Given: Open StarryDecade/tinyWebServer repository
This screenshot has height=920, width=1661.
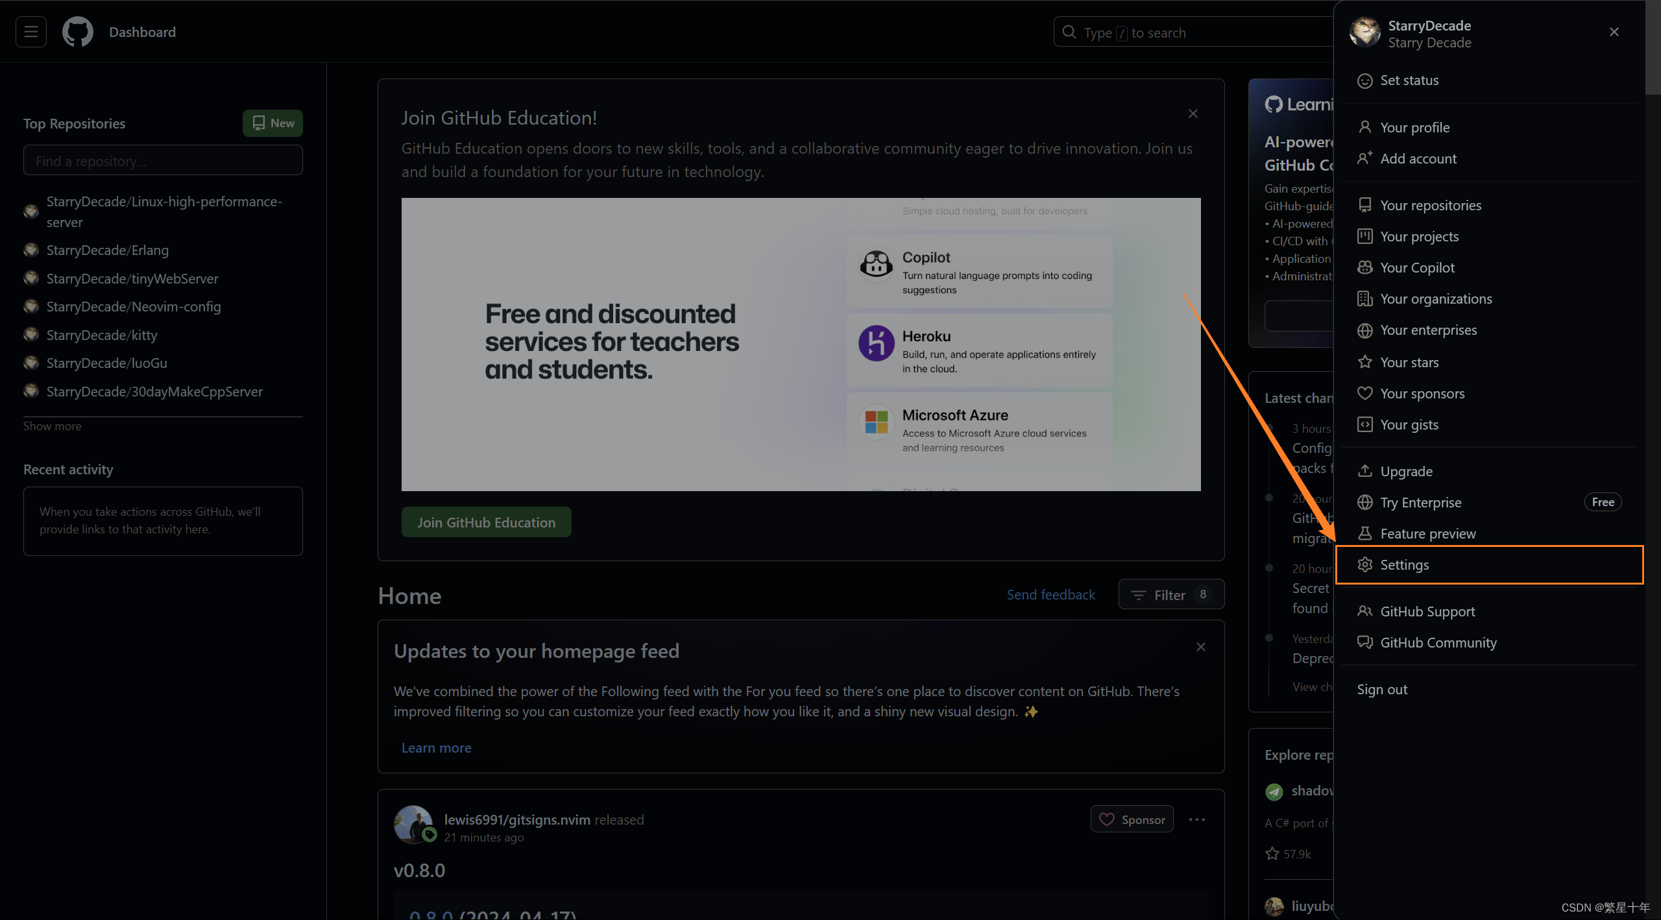Looking at the screenshot, I should point(132,278).
